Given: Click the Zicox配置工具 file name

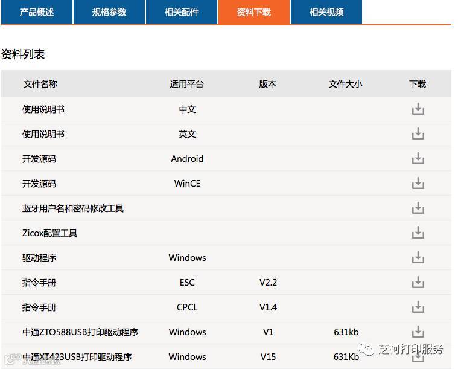Looking at the screenshot, I should [x=49, y=233].
